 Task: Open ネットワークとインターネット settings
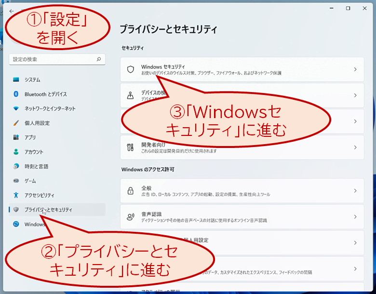57,108
